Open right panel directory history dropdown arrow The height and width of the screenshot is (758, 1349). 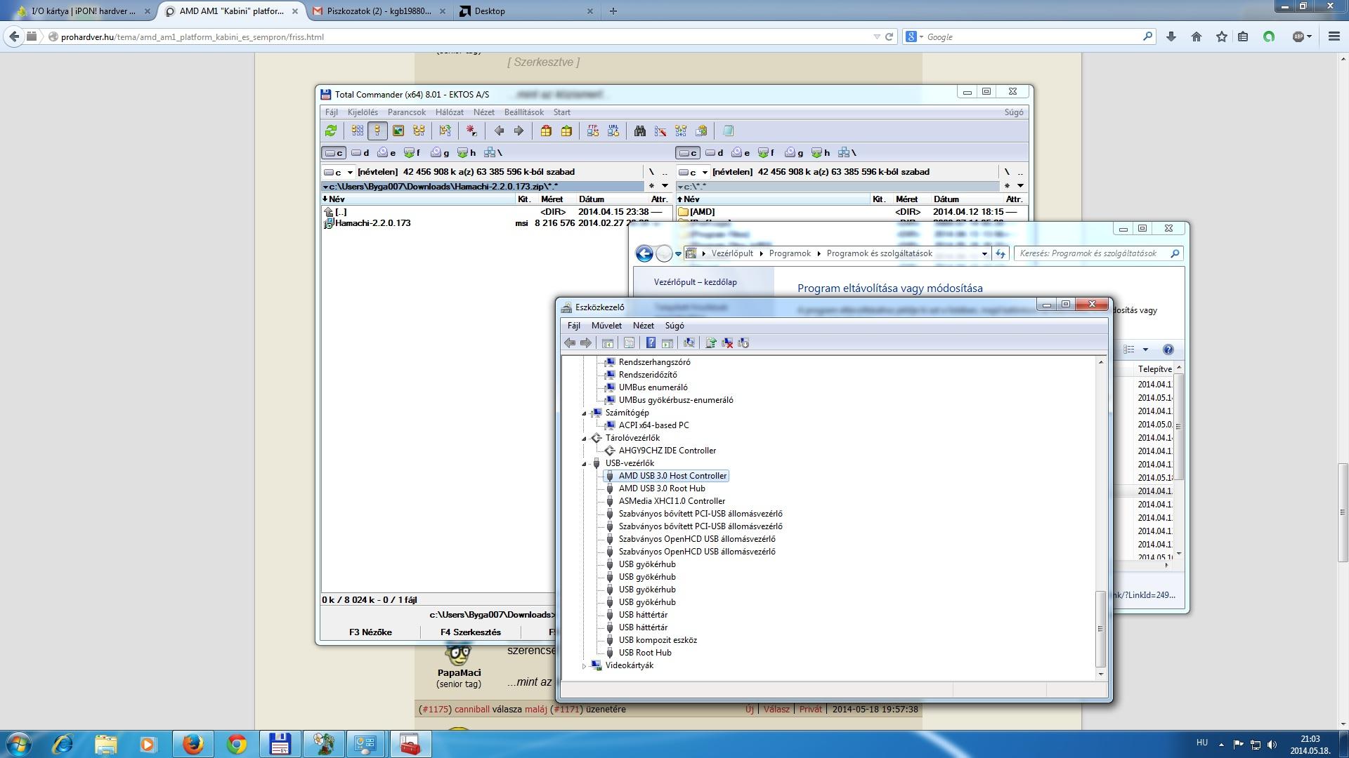pos(1020,186)
